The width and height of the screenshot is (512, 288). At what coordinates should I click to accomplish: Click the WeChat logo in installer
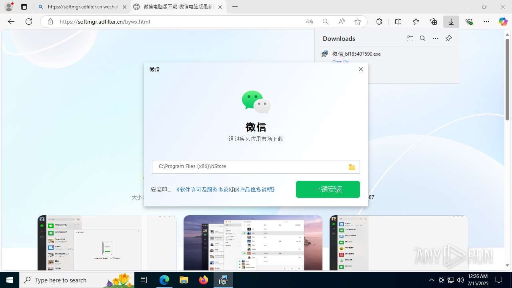(256, 102)
